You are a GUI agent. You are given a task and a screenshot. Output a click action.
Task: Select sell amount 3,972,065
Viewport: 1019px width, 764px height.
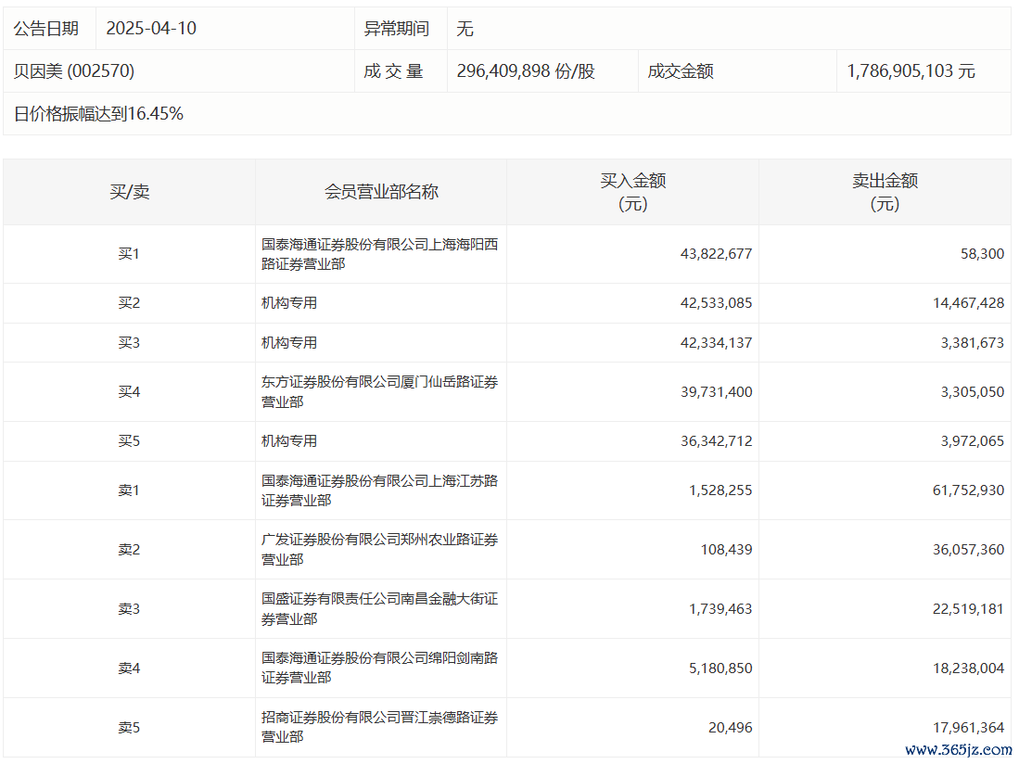973,441
